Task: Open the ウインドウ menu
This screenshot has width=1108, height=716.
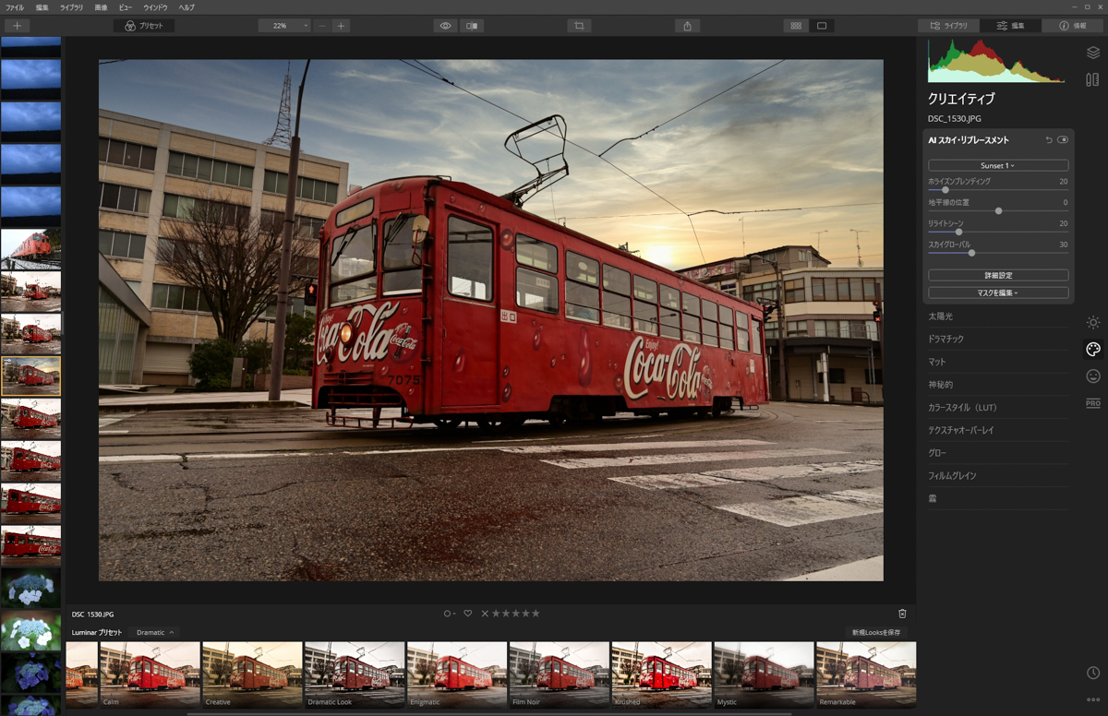Action: click(x=155, y=7)
